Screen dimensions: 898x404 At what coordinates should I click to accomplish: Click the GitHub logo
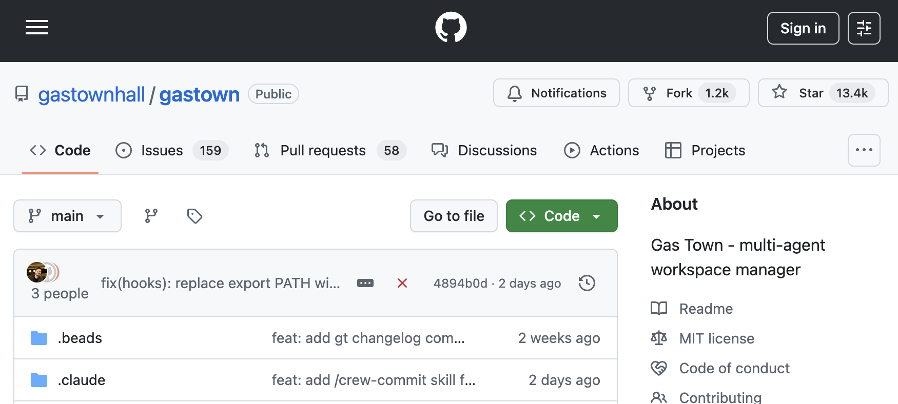pos(451,28)
